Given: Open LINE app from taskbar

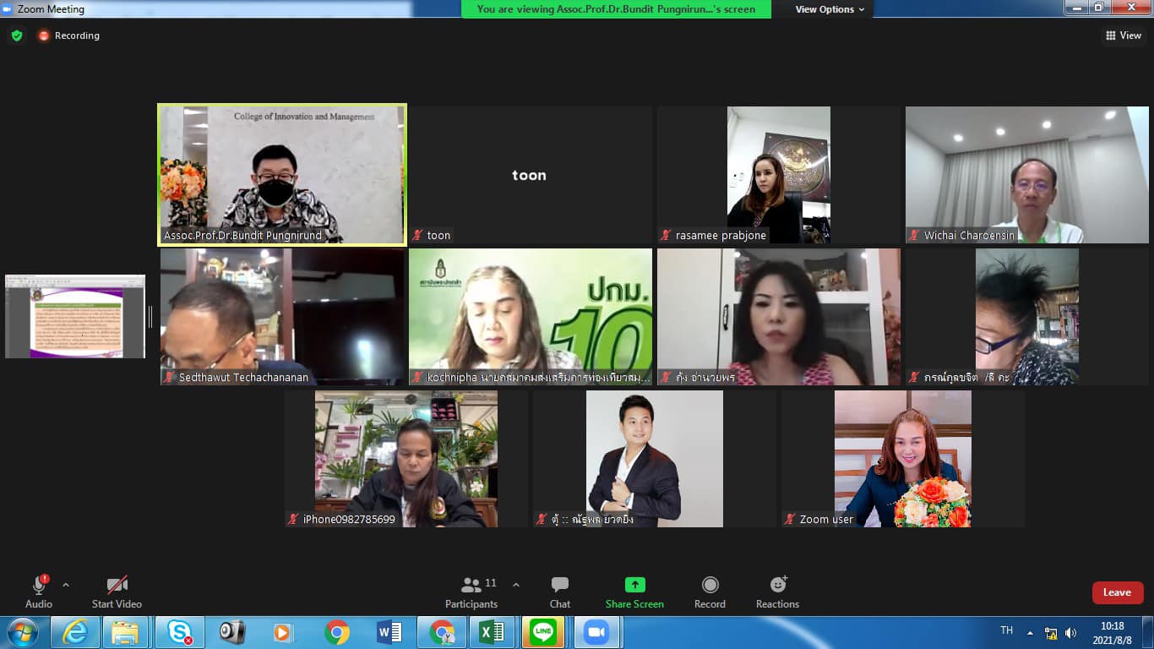Looking at the screenshot, I should 543,632.
